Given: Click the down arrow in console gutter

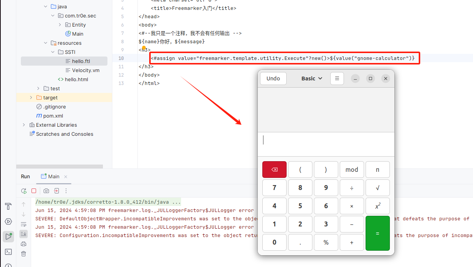Looking at the screenshot, I should pyautogui.click(x=24, y=214).
